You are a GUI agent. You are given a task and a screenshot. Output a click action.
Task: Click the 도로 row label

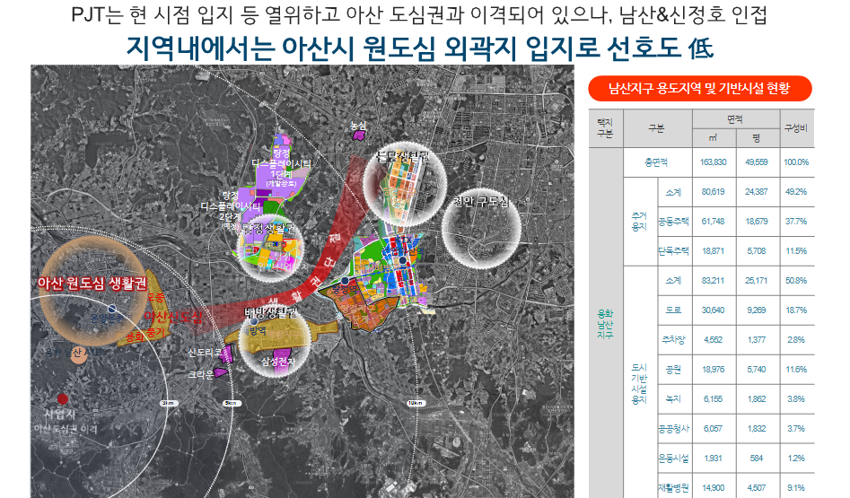tap(674, 310)
